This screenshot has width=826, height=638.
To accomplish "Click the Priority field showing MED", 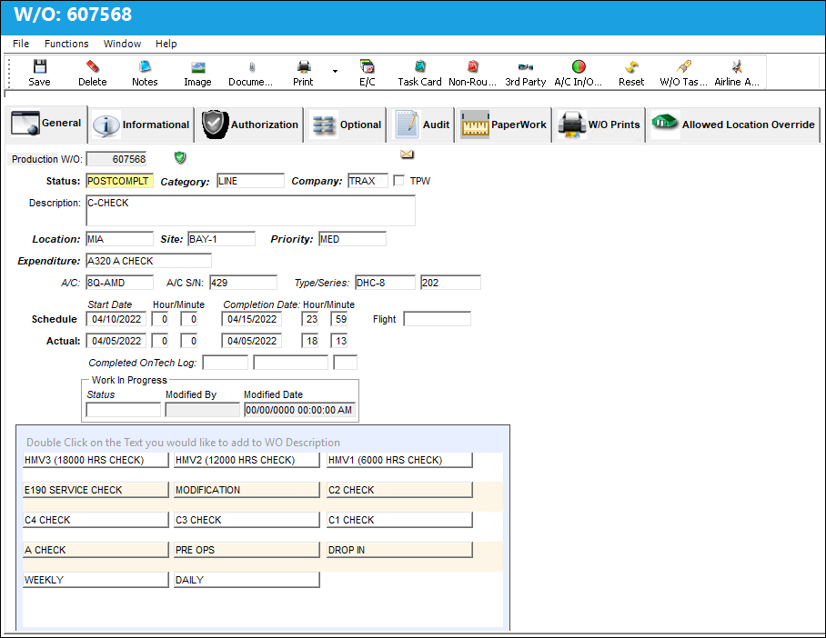I will click(x=352, y=239).
